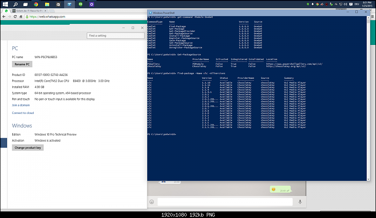
Task: Open the WhatsApp emoji picker
Action: pyautogui.click(x=151, y=202)
